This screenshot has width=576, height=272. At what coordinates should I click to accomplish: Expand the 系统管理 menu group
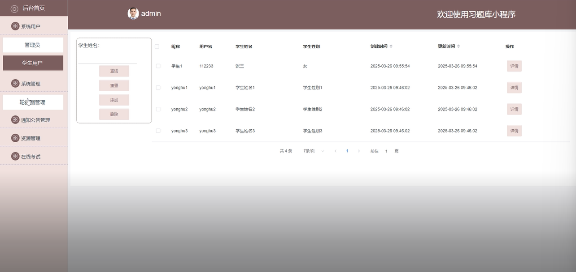[x=34, y=83]
